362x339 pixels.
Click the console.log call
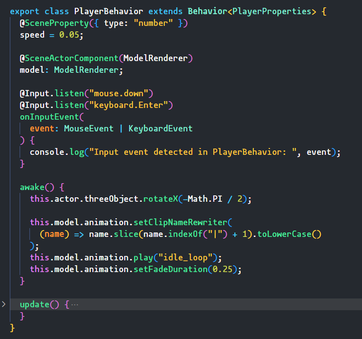pyautogui.click(x=57, y=152)
